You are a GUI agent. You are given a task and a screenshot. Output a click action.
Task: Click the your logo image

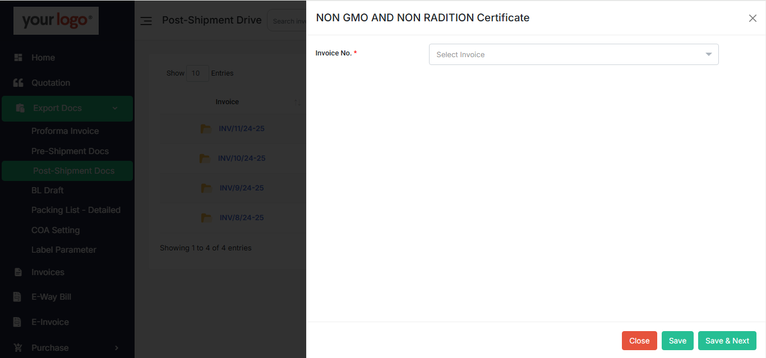pyautogui.click(x=56, y=21)
